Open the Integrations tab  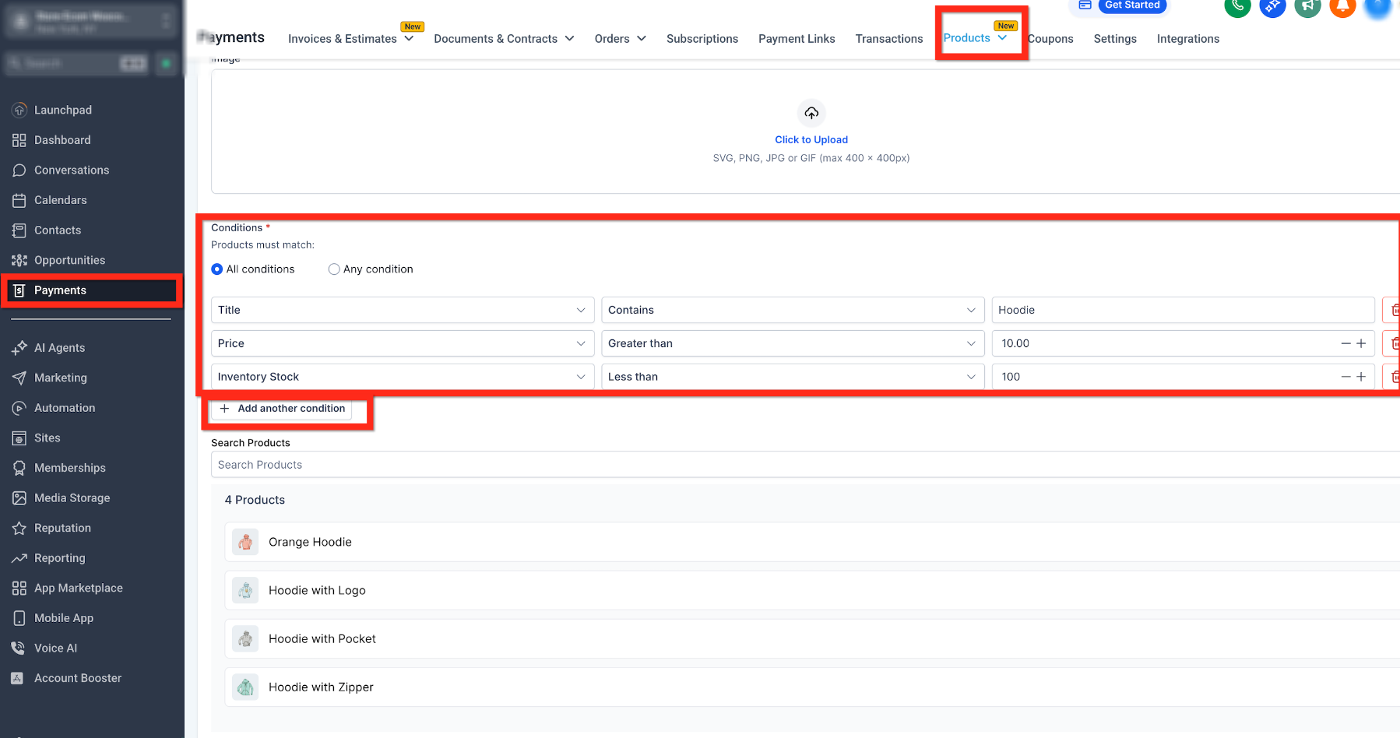point(1188,39)
